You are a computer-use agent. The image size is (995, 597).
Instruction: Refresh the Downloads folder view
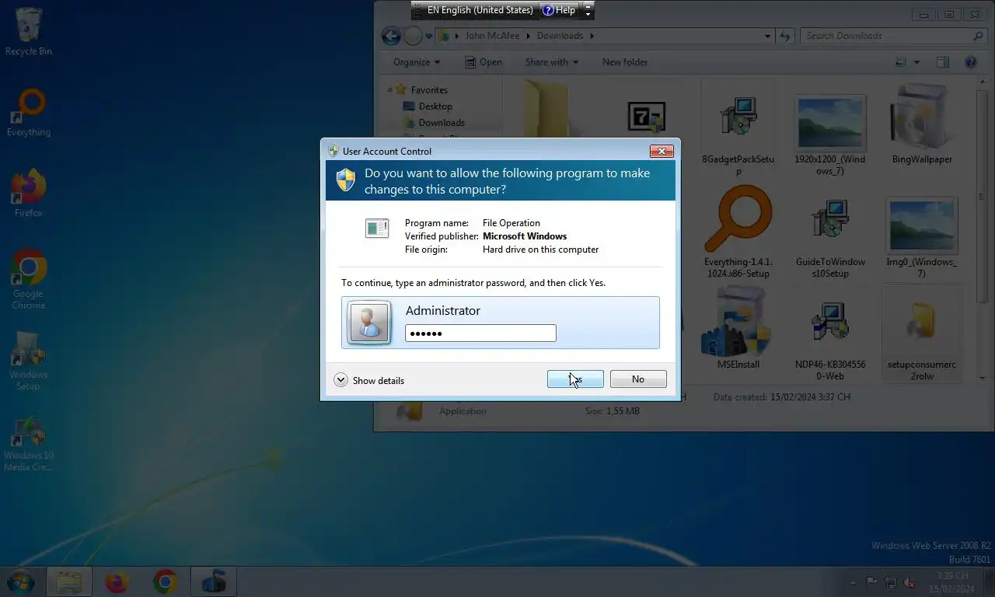tap(785, 36)
